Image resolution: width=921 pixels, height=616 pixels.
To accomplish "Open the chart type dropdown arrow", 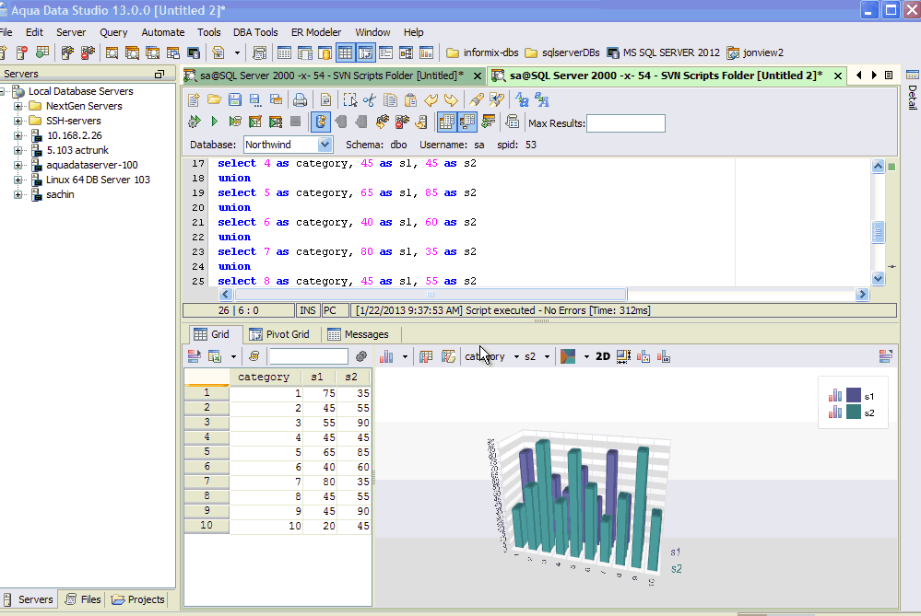I will tap(405, 356).
